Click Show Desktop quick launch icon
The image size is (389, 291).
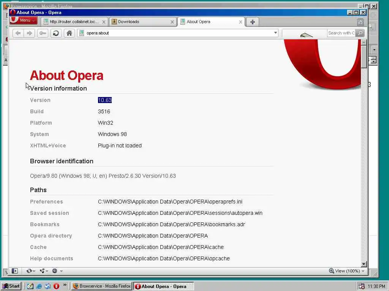30,286
